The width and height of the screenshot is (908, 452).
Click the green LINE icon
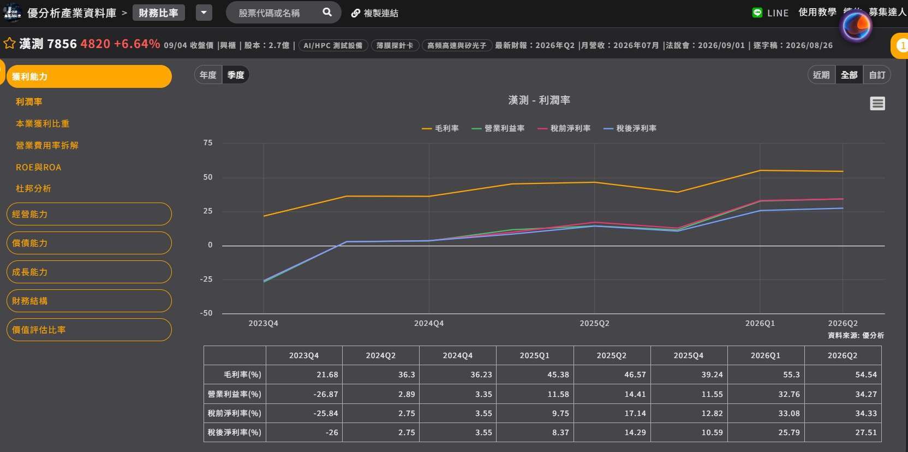click(x=757, y=13)
